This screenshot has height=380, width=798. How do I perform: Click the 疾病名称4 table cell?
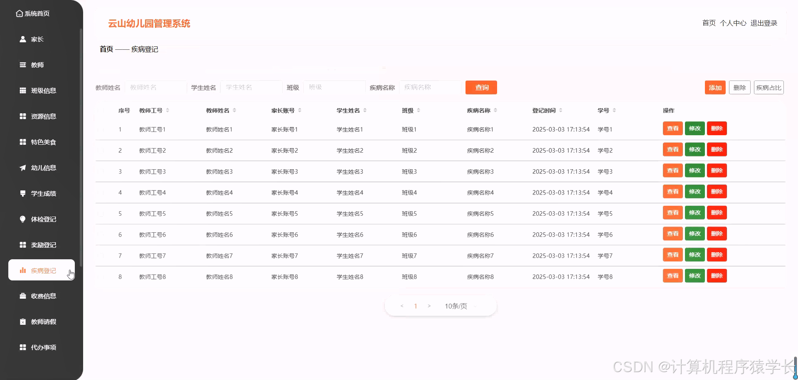480,192
